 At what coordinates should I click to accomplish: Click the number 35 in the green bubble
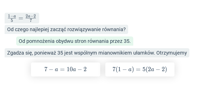coord(127,41)
